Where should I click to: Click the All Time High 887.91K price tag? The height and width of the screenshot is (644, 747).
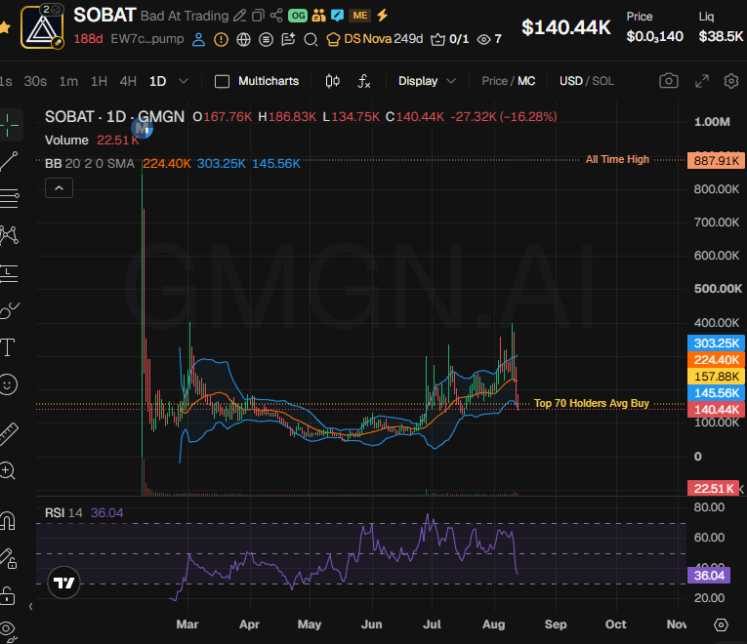click(x=716, y=161)
